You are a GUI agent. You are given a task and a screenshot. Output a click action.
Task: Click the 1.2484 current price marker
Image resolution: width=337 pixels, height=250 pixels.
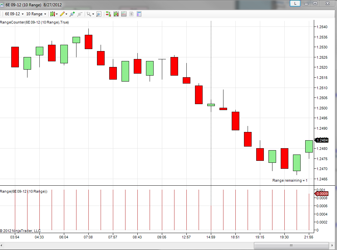(321, 140)
